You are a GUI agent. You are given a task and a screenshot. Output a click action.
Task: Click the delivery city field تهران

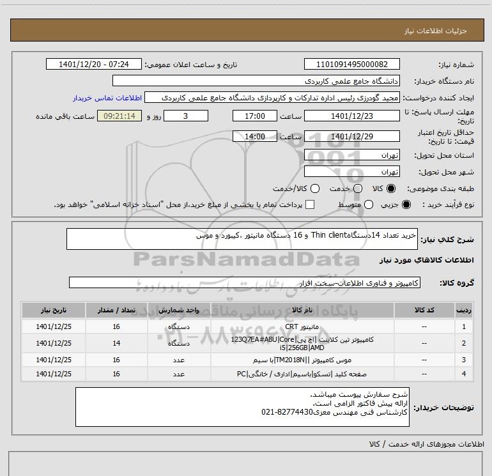(x=351, y=171)
